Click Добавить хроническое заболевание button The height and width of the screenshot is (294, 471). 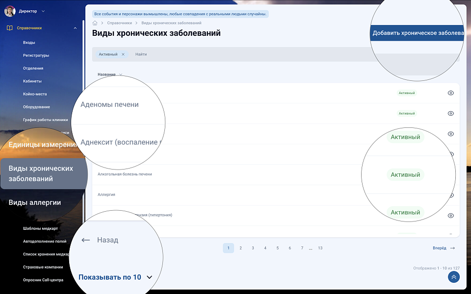(x=418, y=33)
